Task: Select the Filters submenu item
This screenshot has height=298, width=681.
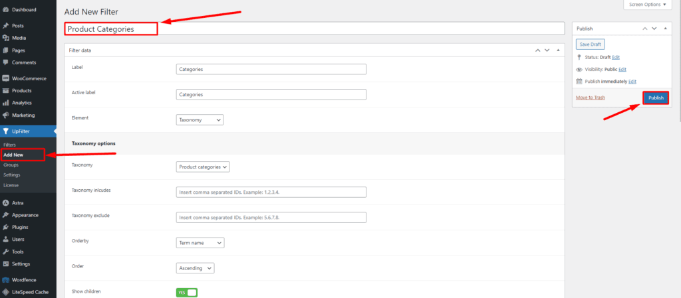Action: coord(9,145)
